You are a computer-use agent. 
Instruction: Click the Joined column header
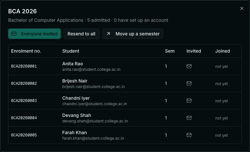coord(223,51)
